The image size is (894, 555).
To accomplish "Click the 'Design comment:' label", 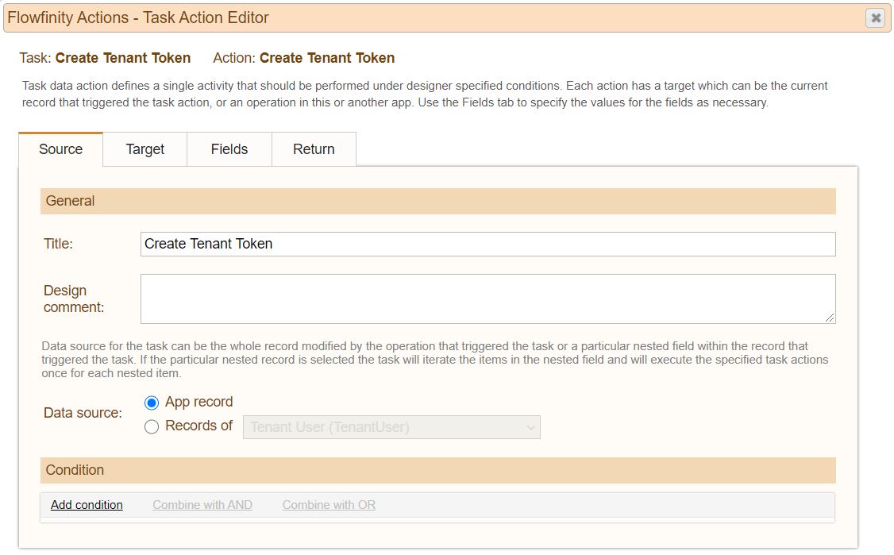I will pos(74,299).
